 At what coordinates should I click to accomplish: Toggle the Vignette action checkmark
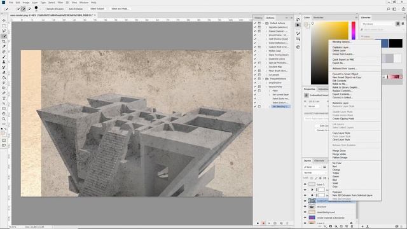pos(255,27)
